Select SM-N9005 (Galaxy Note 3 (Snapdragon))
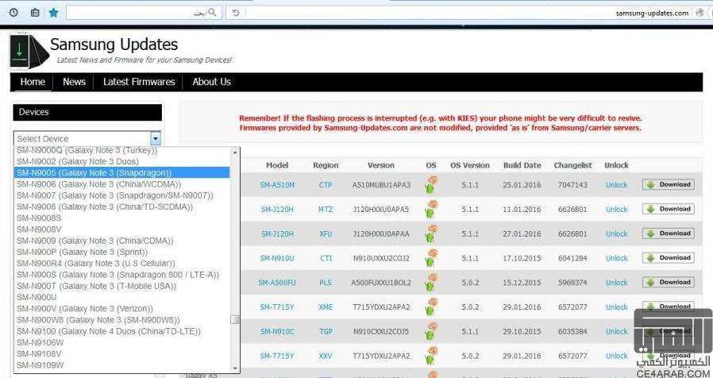The height and width of the screenshot is (378, 713). point(121,173)
